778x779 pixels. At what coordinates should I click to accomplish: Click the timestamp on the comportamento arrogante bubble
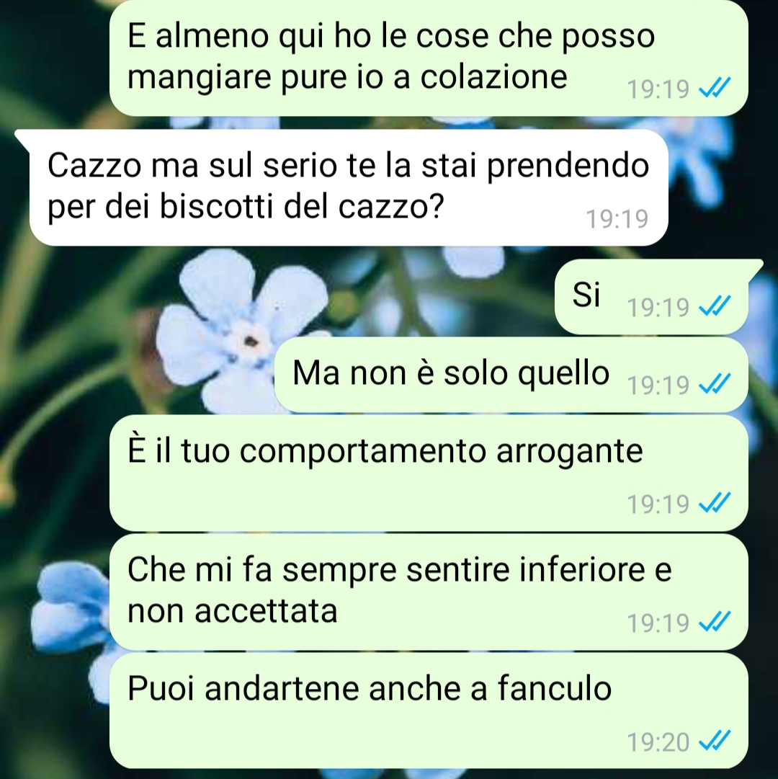tap(658, 504)
